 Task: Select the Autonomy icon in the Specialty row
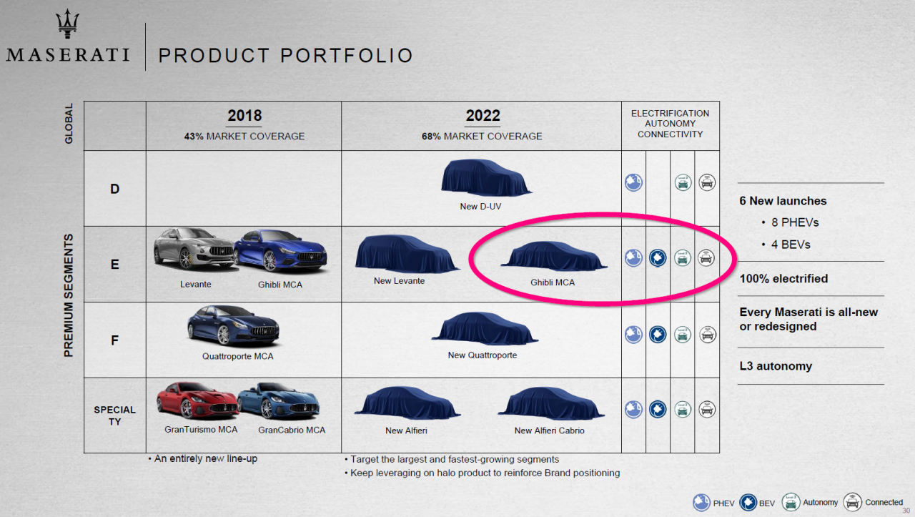(683, 409)
